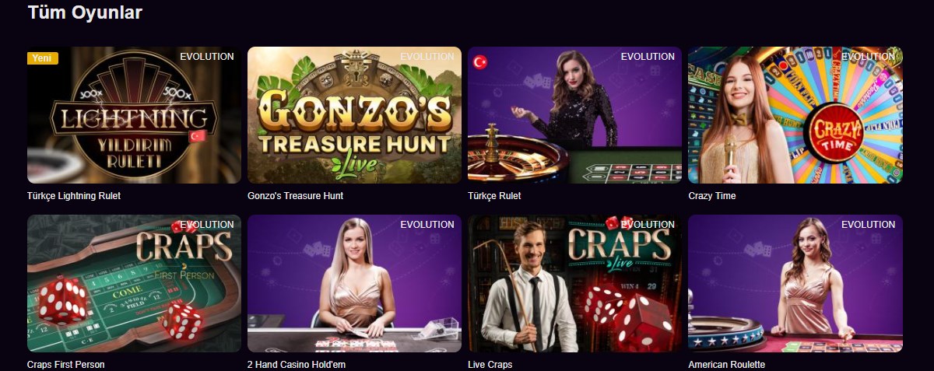Click the EVOLUTION label on 2 Hand Casino Hold'em
The image size is (934, 371).
427,225
